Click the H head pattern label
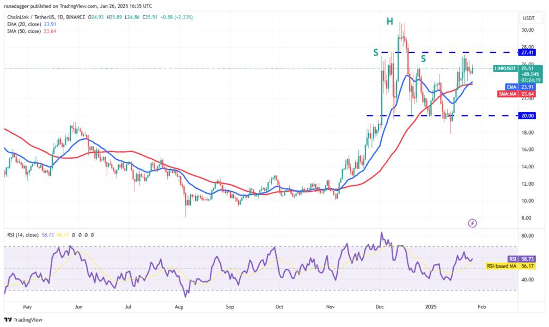This screenshot has width=549, height=327. click(x=390, y=22)
